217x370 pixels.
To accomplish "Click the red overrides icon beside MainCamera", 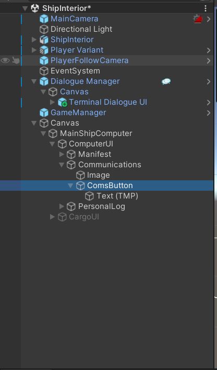I will pos(198,19).
